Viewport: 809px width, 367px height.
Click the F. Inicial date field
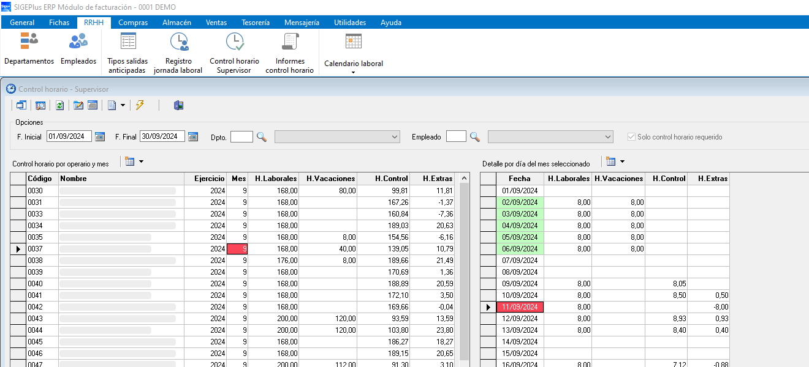[x=69, y=136]
